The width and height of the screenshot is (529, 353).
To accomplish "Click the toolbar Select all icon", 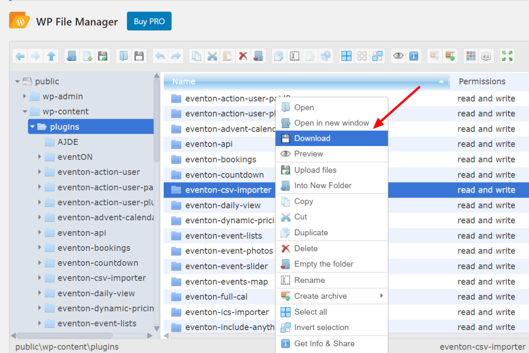I will [347, 56].
